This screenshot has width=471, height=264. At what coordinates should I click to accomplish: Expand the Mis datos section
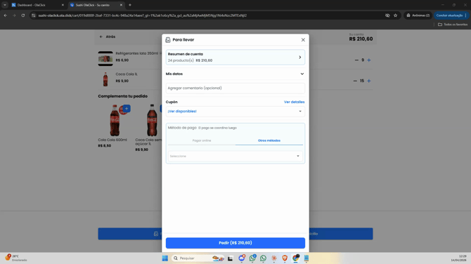click(x=235, y=74)
